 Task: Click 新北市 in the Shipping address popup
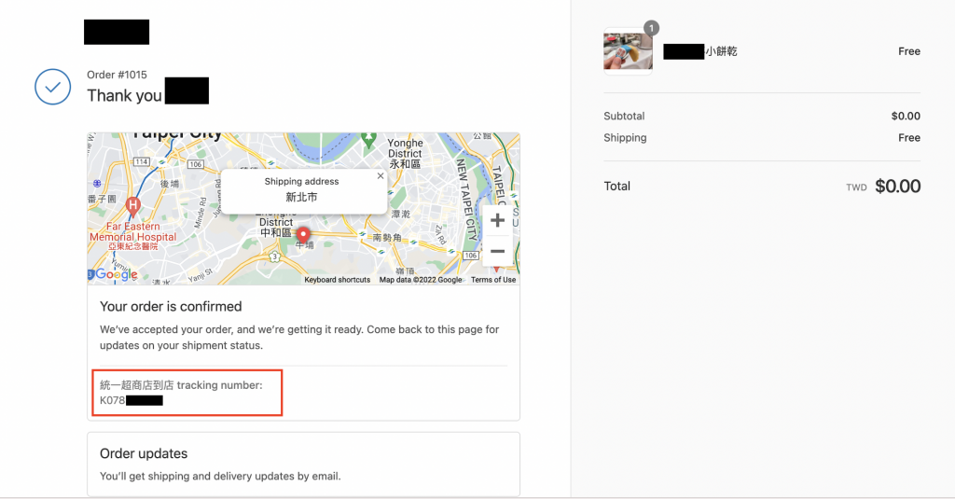click(x=301, y=198)
